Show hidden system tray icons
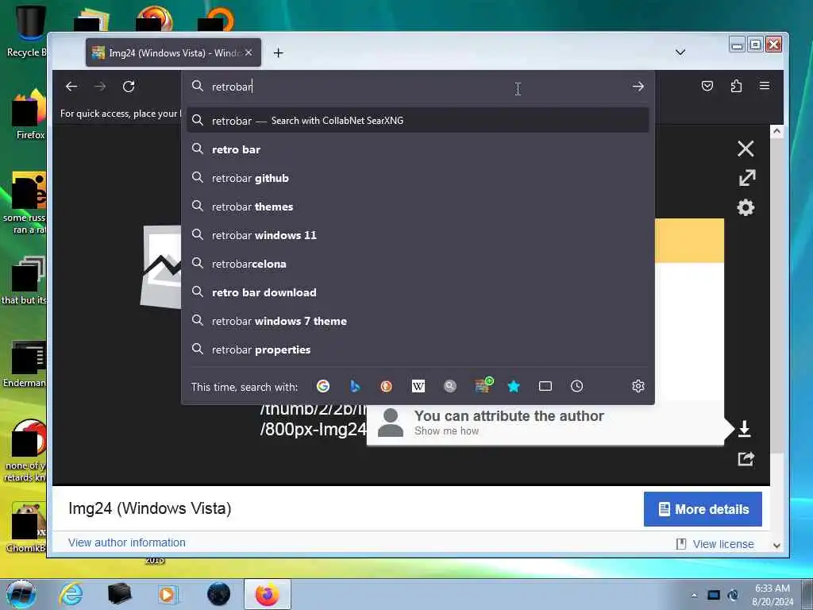This screenshot has height=610, width=813. click(694, 595)
